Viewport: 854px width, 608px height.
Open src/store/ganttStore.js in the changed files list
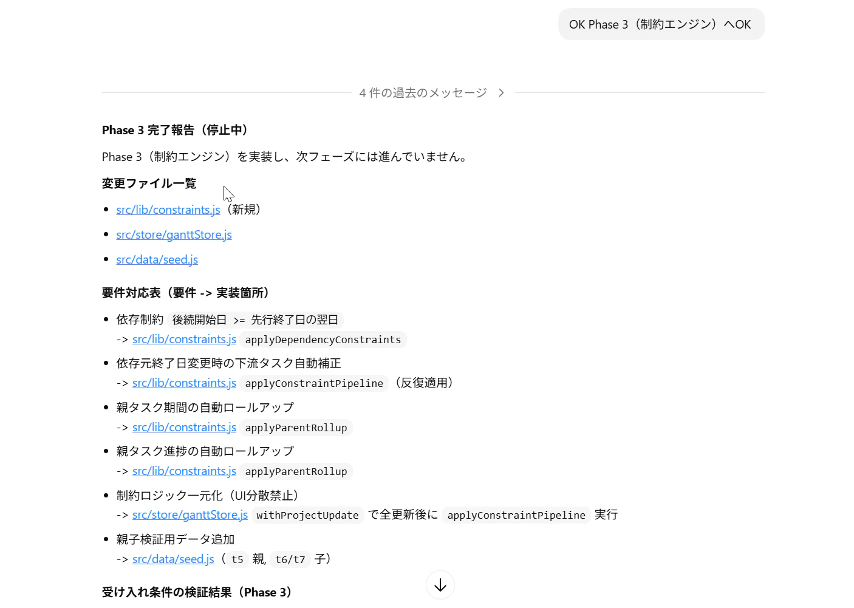[174, 234]
